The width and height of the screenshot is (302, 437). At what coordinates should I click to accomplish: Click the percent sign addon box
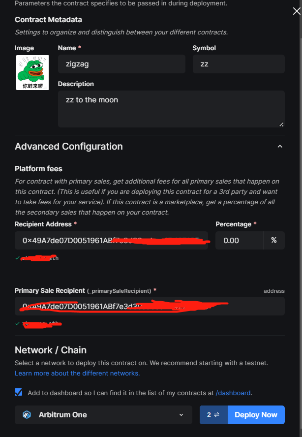(x=274, y=240)
